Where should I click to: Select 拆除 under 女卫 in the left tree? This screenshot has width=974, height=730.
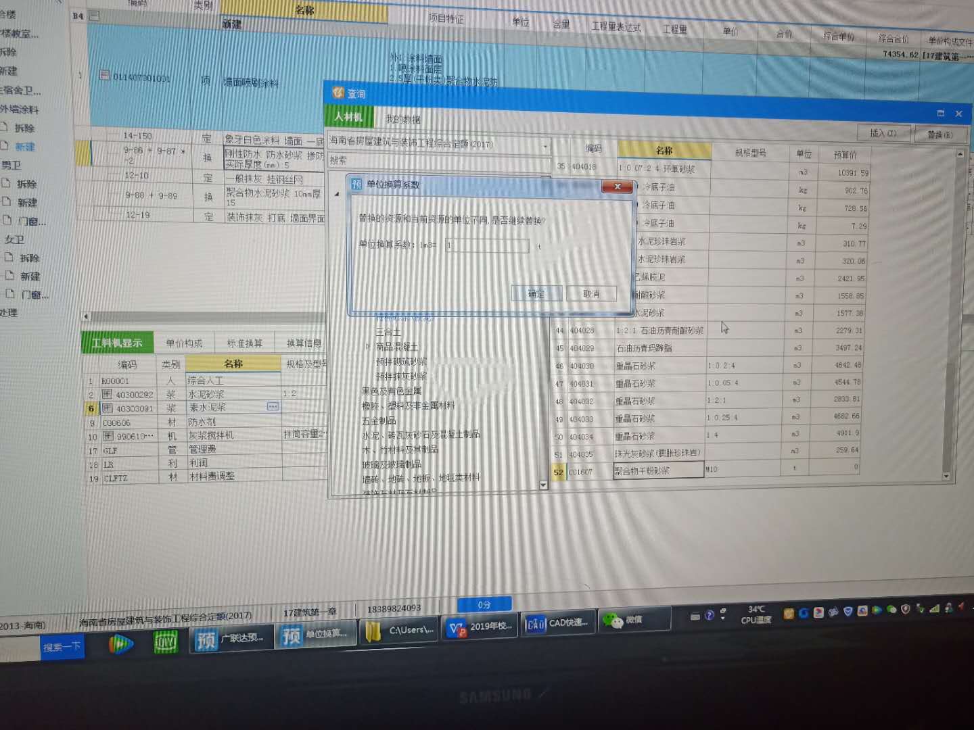tap(29, 258)
